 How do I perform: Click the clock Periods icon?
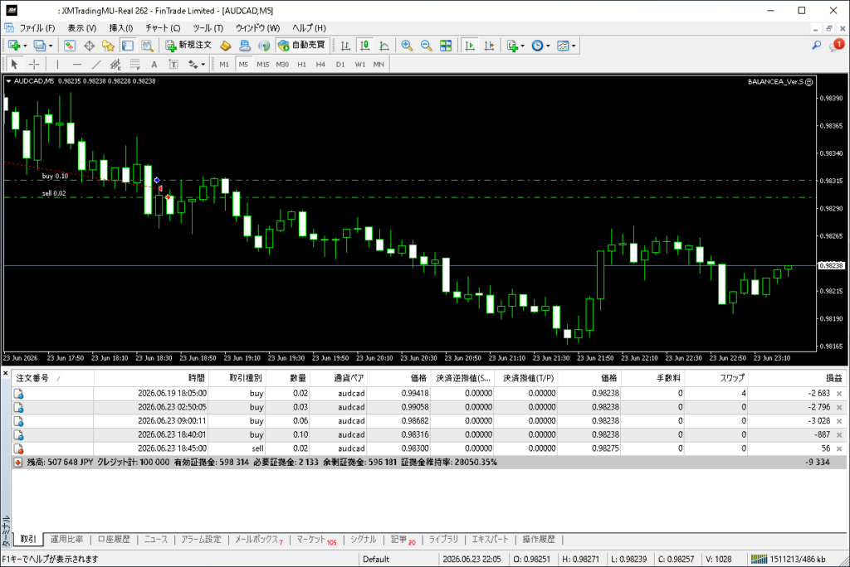tap(537, 46)
